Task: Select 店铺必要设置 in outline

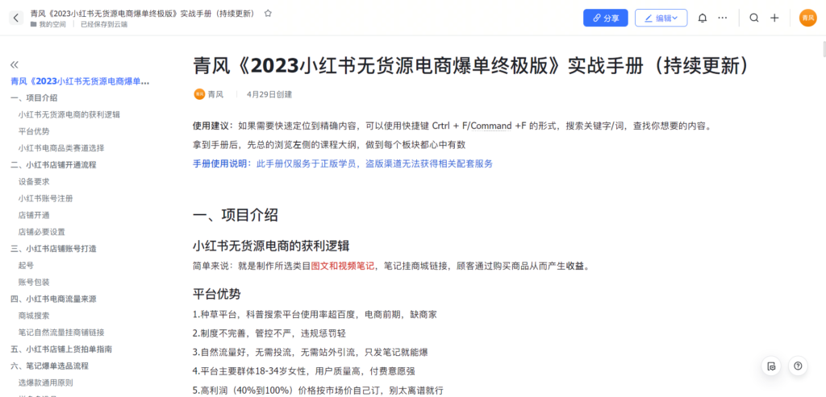Action: pos(42,232)
